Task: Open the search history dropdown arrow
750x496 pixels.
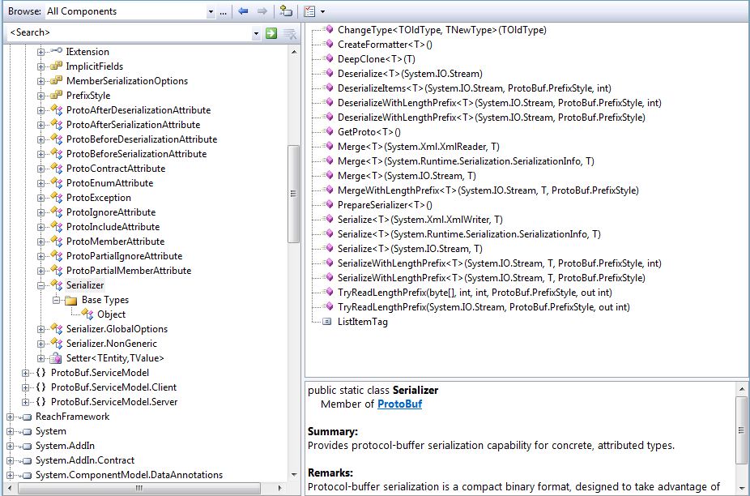Action: click(256, 33)
